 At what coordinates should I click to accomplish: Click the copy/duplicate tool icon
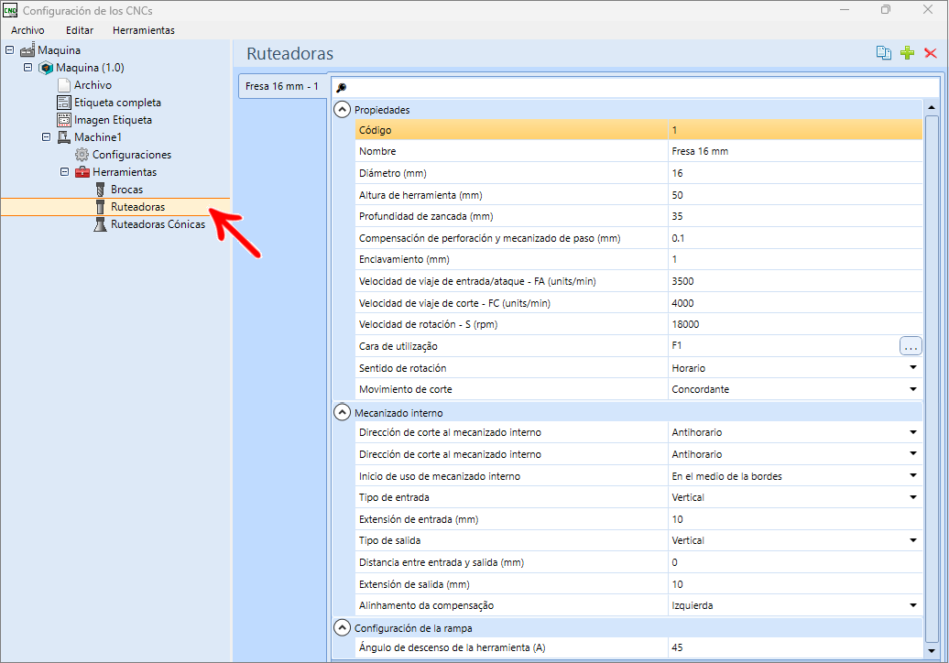[884, 53]
